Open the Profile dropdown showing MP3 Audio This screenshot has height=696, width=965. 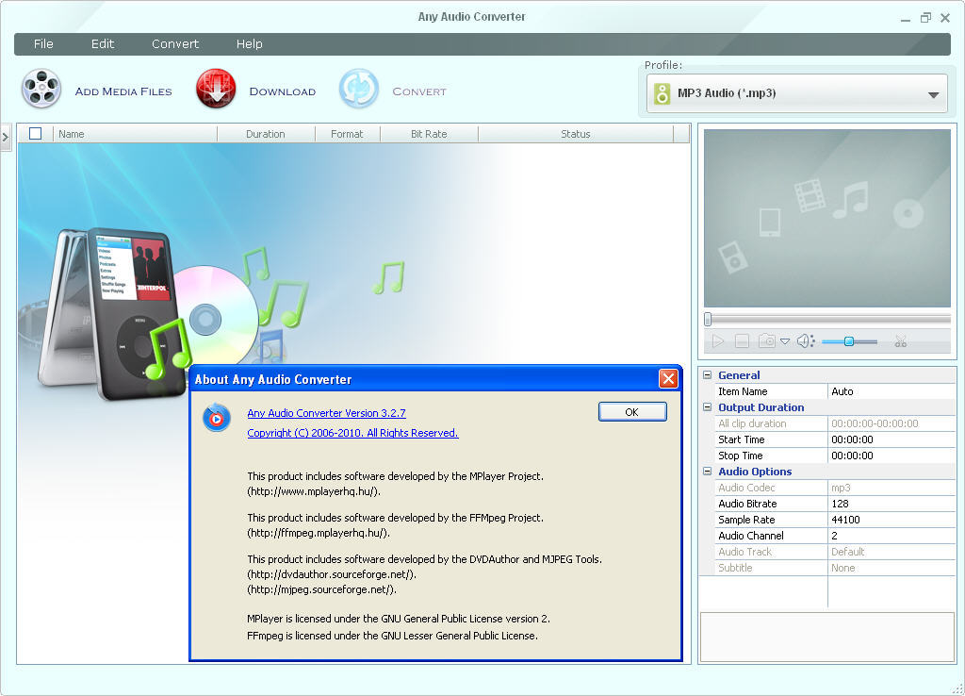(797, 93)
